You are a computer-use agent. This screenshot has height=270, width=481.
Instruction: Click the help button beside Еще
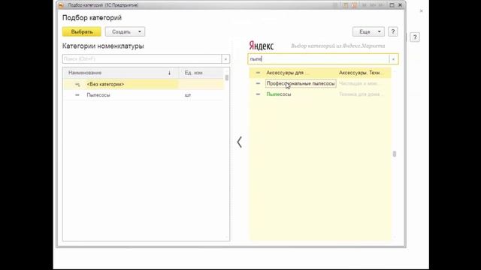[x=392, y=31]
